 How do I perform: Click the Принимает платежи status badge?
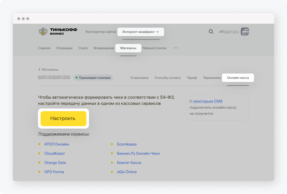tap(93, 78)
